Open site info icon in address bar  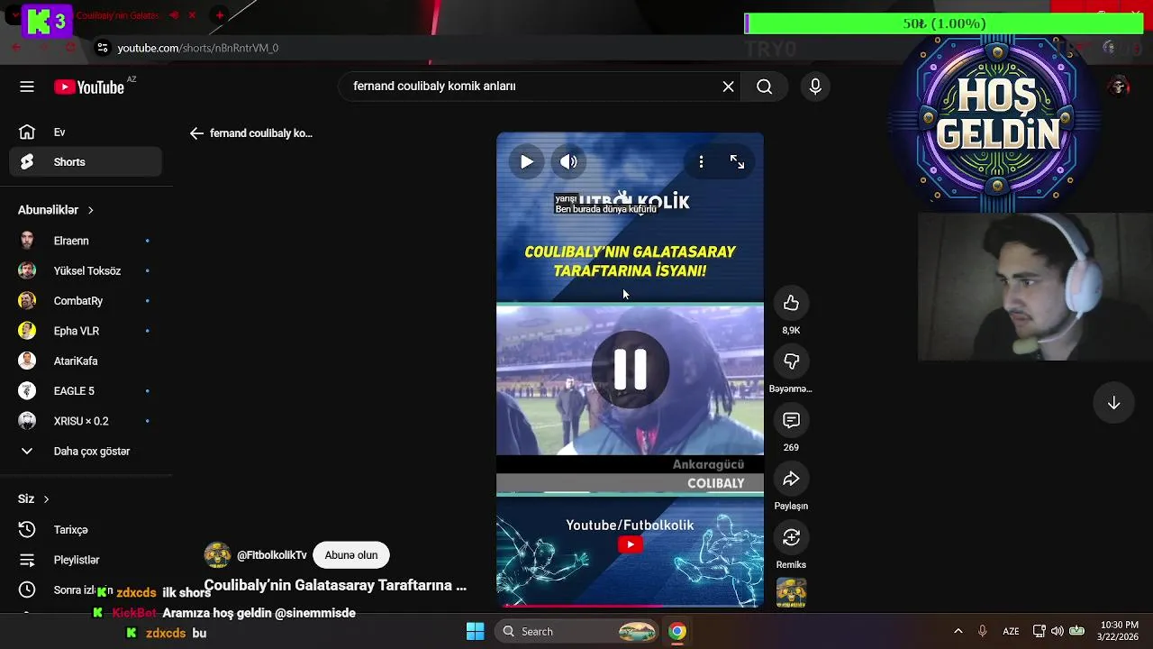pos(102,48)
